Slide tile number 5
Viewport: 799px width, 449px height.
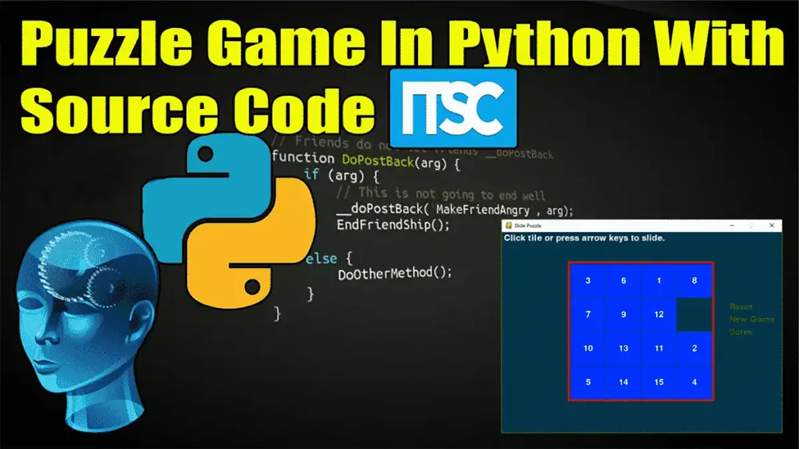click(588, 382)
